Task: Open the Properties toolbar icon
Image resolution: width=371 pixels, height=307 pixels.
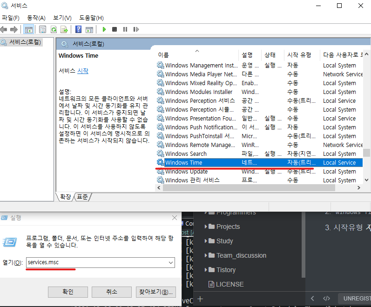Action: coord(42,30)
